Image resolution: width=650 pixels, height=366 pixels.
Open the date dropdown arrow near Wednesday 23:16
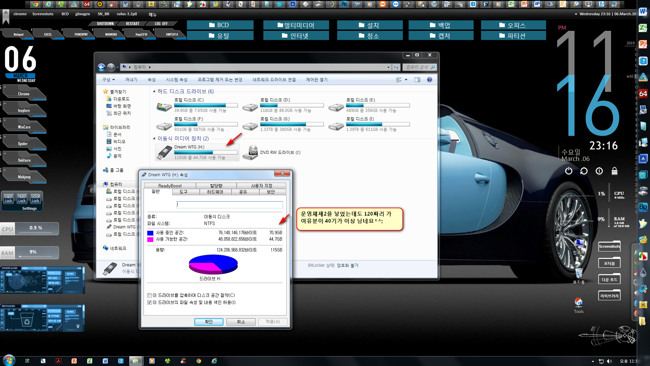(576, 14)
